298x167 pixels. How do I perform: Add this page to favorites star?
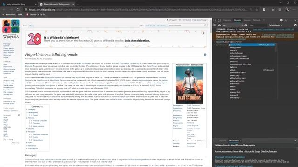coord(257,9)
